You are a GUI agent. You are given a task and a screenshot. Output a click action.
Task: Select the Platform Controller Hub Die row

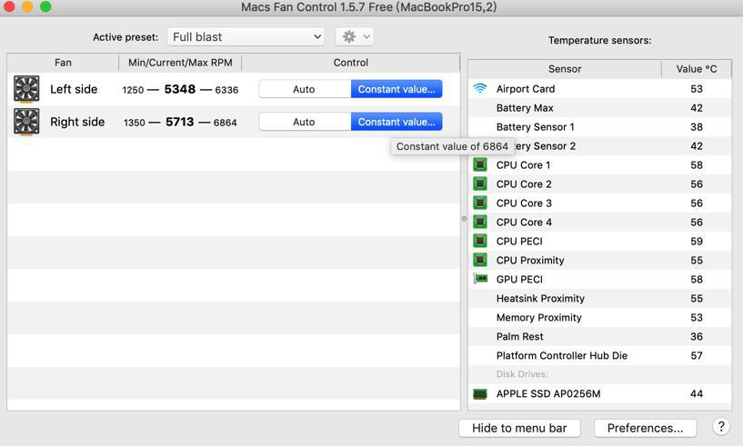point(600,355)
